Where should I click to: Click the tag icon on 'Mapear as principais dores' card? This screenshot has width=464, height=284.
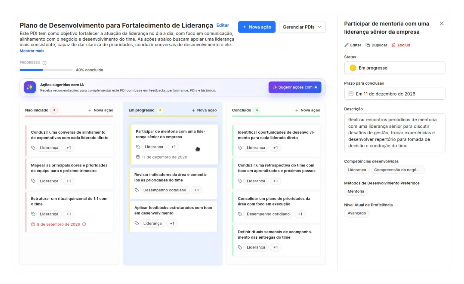click(33, 181)
